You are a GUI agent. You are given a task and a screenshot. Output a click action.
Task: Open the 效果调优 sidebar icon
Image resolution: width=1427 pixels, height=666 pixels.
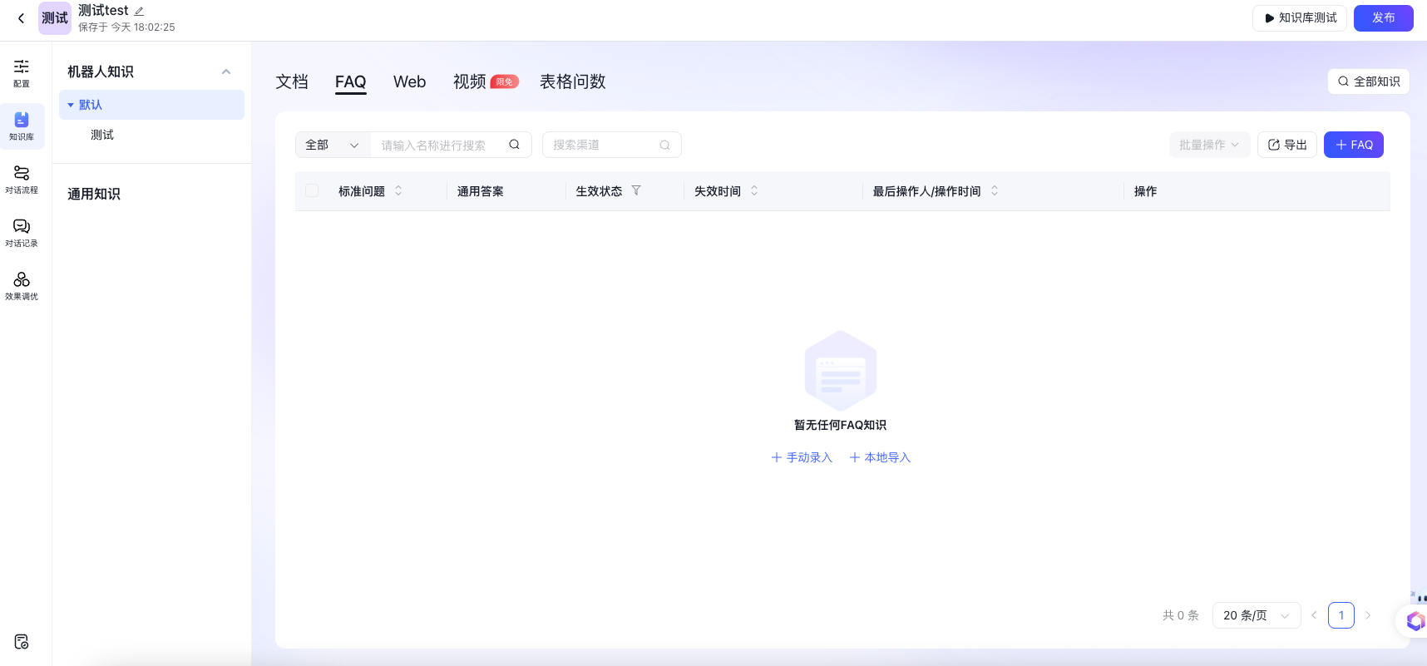click(22, 286)
